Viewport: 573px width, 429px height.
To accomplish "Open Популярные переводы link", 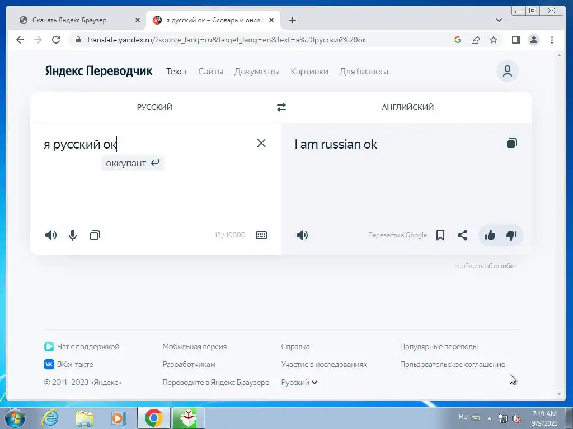I will (439, 346).
